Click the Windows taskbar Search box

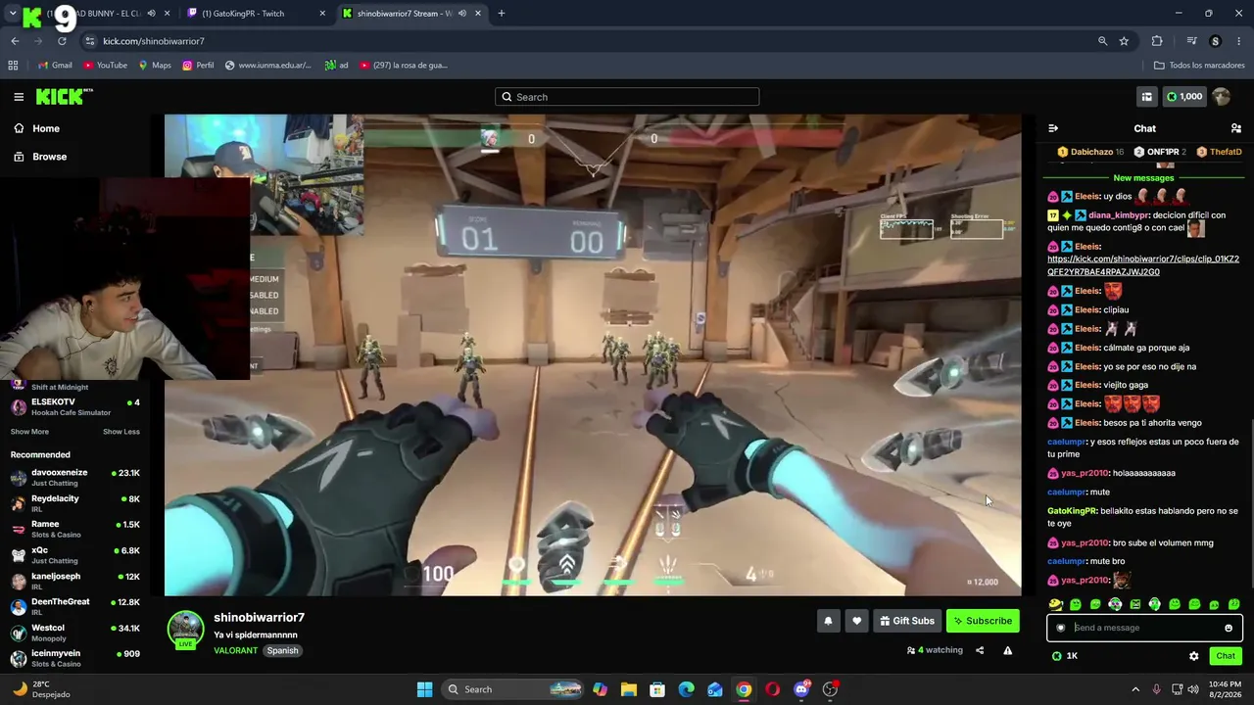coord(513,689)
